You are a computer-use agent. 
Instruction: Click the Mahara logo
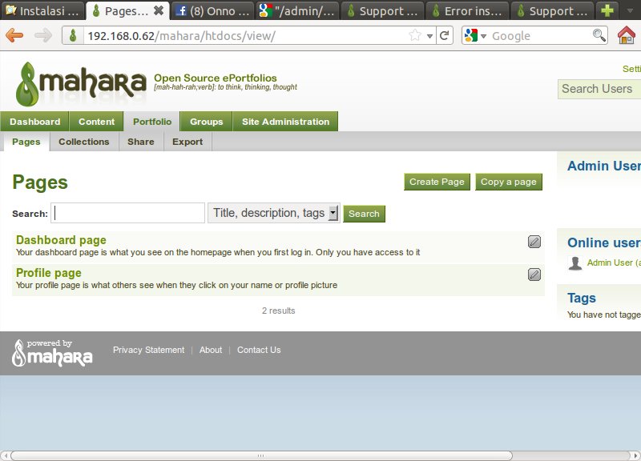(x=81, y=84)
